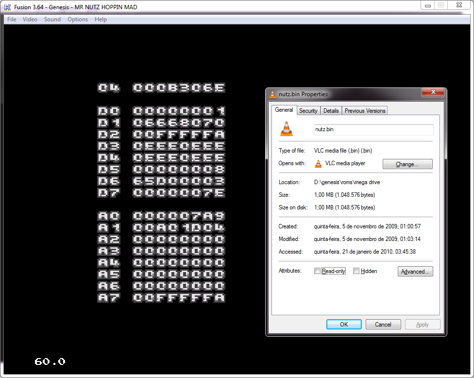Click the D6 register value '65D00003'
This screenshot has height=378, width=474.
179,181
